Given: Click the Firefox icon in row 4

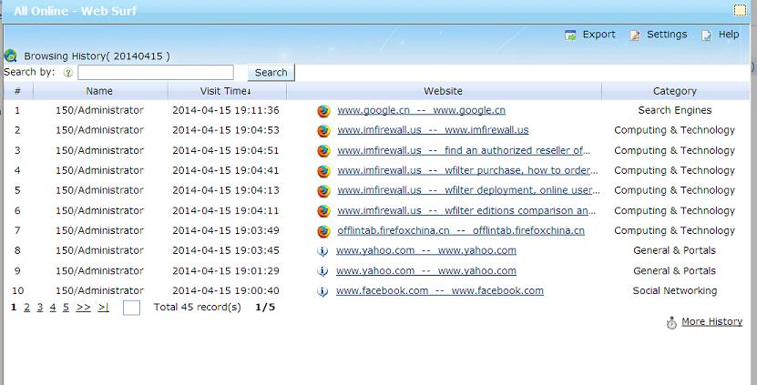Looking at the screenshot, I should [x=323, y=171].
